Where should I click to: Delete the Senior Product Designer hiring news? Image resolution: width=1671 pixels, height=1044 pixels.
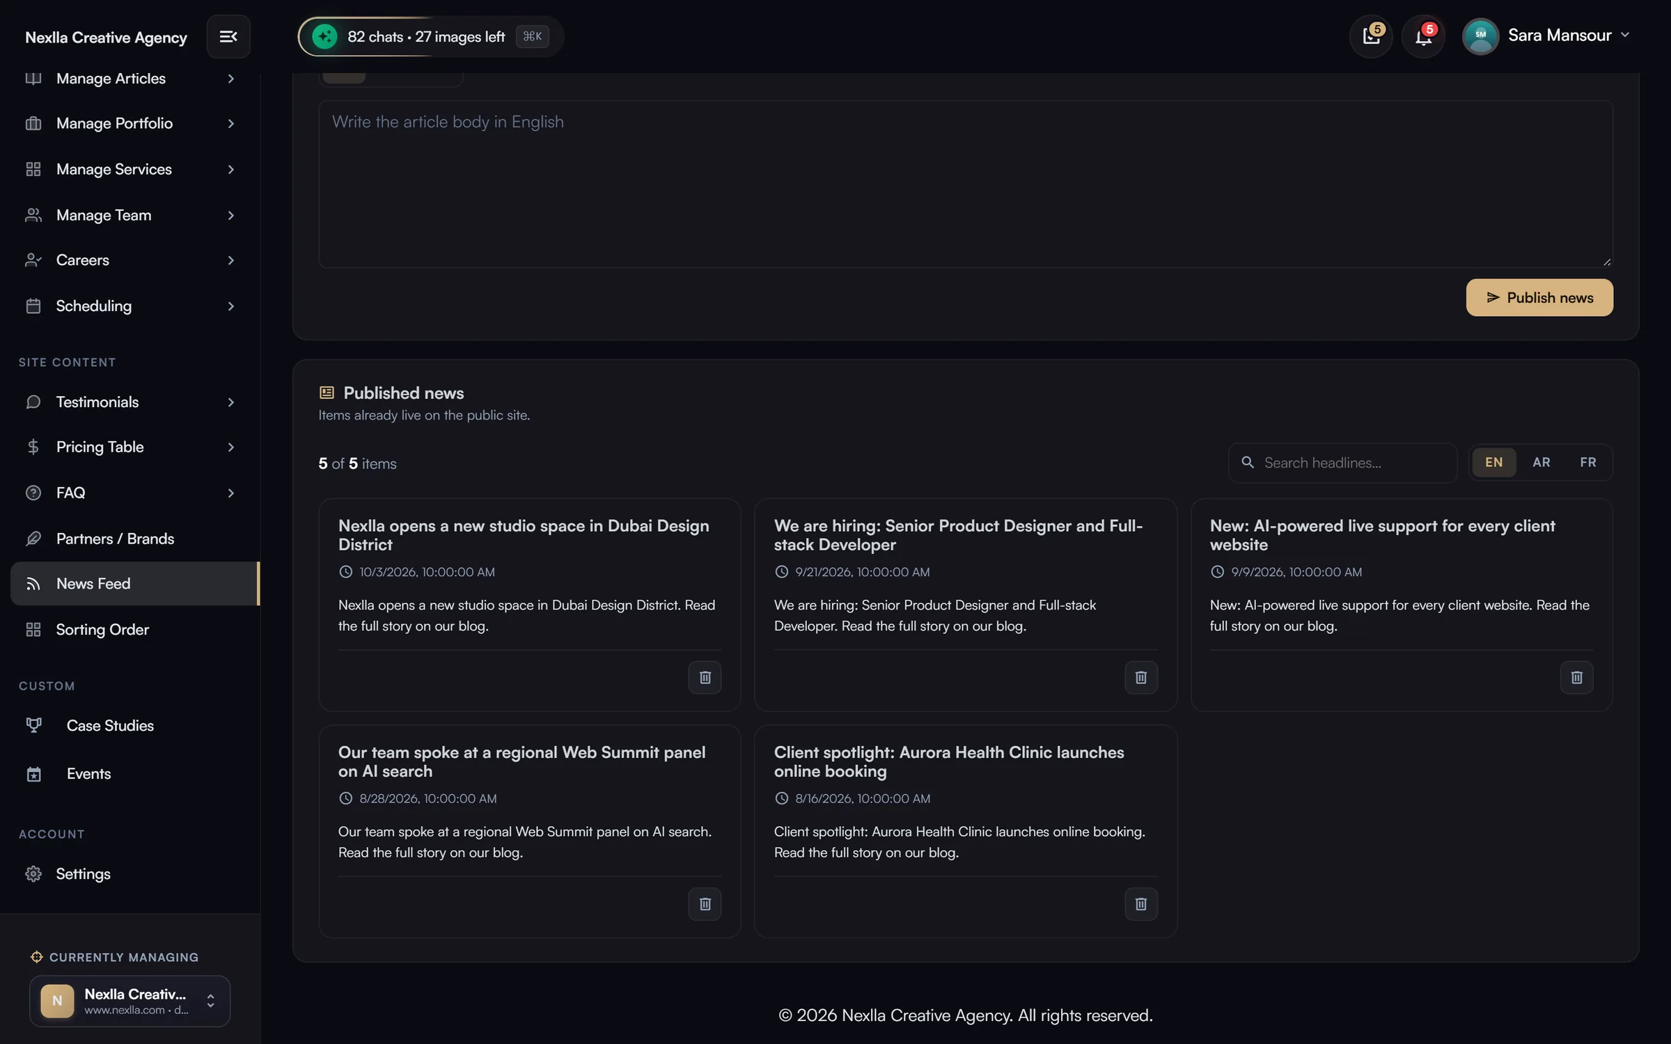(1140, 677)
